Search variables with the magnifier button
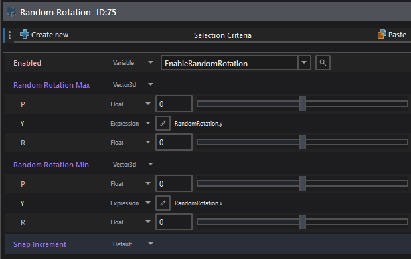This screenshot has width=411, height=259. (x=323, y=63)
